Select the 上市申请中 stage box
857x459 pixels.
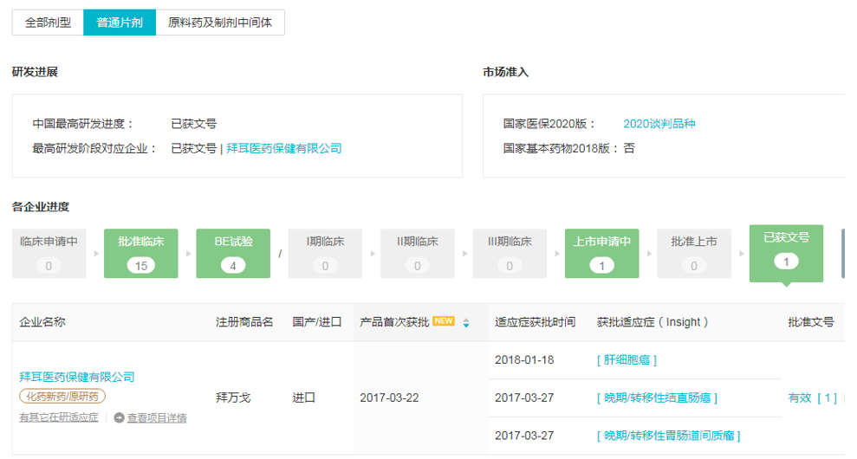click(x=601, y=253)
